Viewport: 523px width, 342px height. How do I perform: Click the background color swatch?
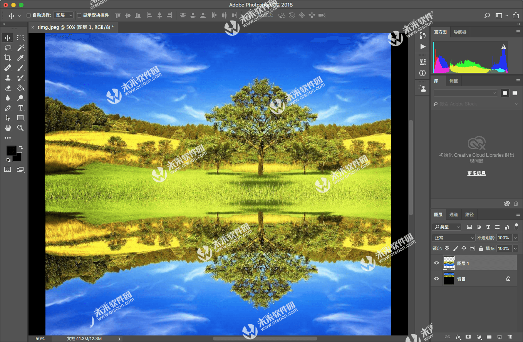click(18, 158)
